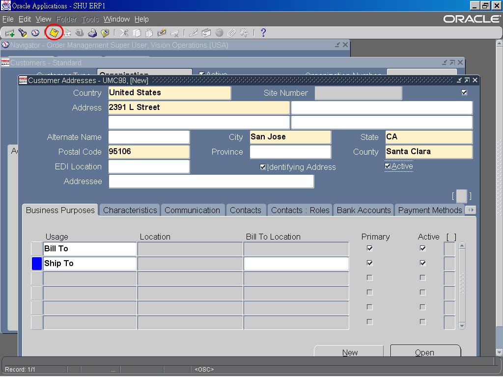Toggle Active checkbox for Ship To row
Screen dimensions: 503x377
tap(422, 263)
